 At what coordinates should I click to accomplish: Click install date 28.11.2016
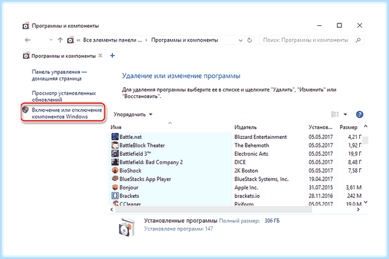point(320,196)
